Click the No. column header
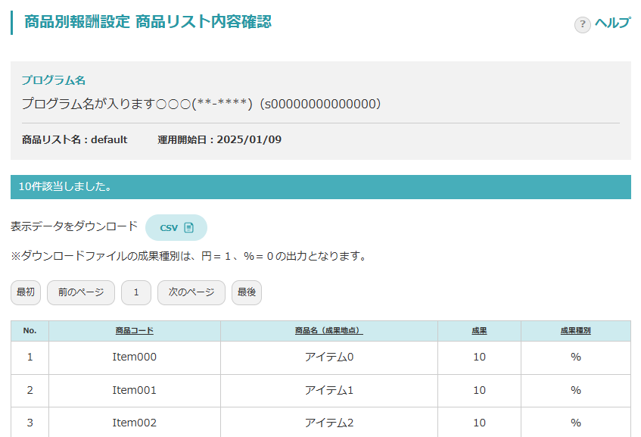This screenshot has width=641, height=437. pyautogui.click(x=30, y=331)
